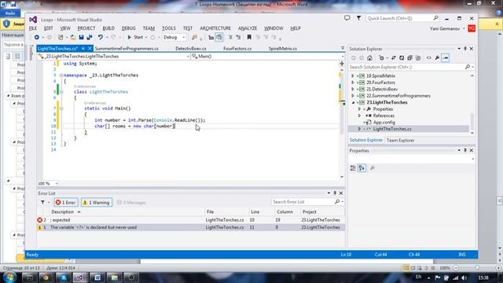
Task: Click the Error List filter funnel icon
Action: click(42, 202)
